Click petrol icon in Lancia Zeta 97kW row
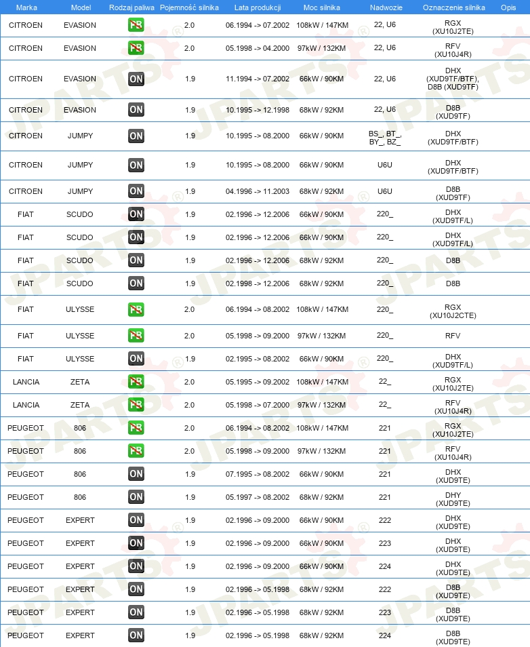Image resolution: width=530 pixels, height=647 pixels. coord(136,405)
